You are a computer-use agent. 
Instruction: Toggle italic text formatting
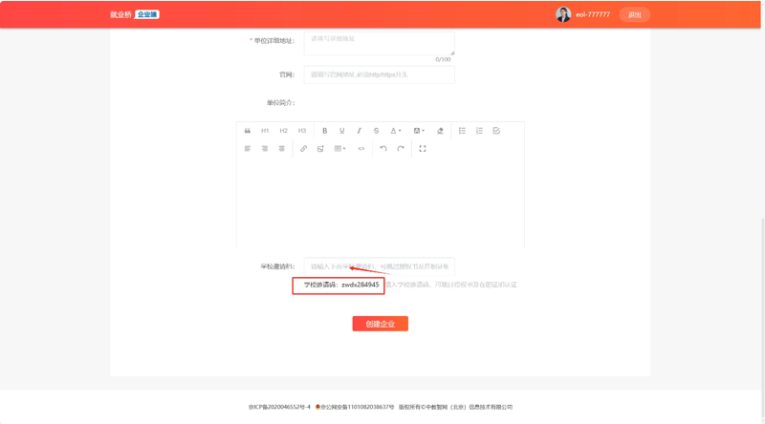[360, 131]
